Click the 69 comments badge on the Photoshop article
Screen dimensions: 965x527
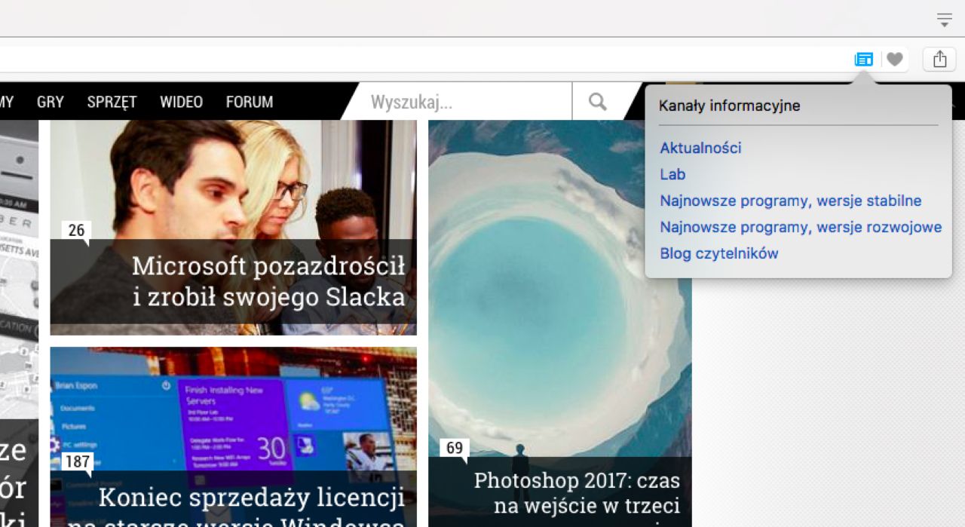tap(455, 449)
